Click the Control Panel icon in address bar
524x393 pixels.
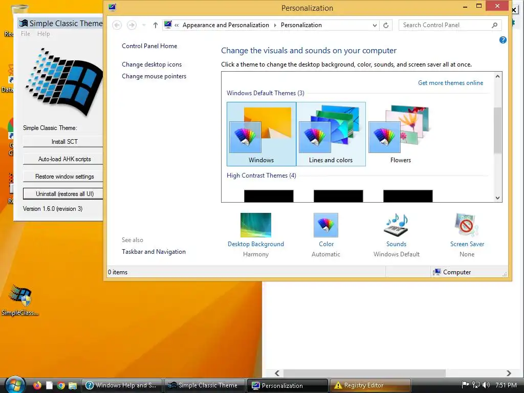coord(168,25)
